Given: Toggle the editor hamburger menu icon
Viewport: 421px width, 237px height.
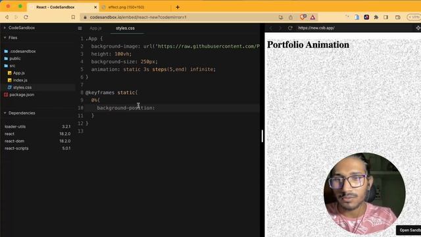Looking at the screenshot, I should pos(80,28).
